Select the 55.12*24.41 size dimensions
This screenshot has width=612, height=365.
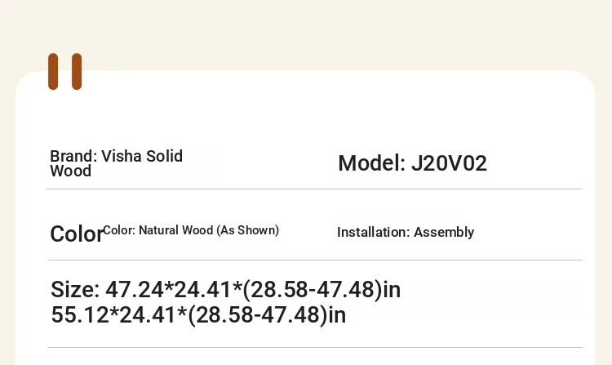pos(114,315)
